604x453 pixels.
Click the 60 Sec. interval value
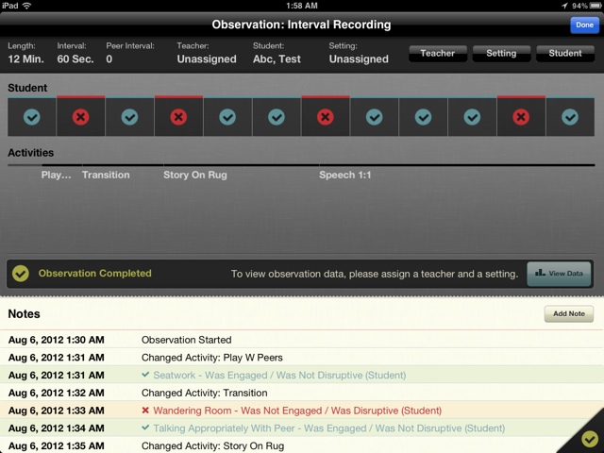coord(75,59)
